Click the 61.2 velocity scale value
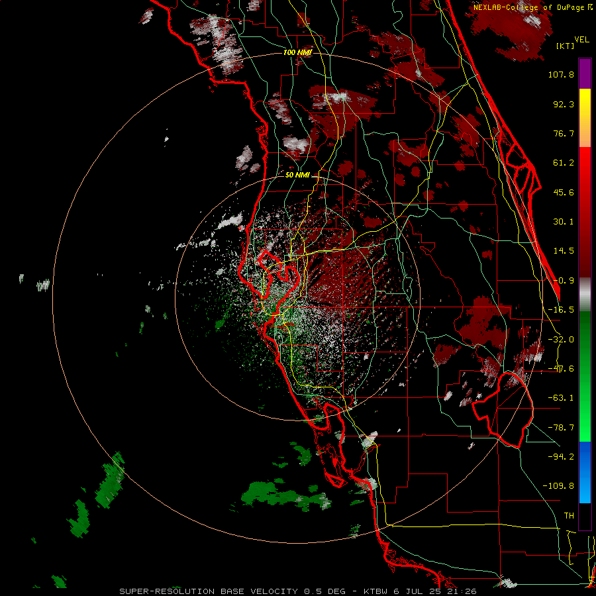The image size is (596, 596). (564, 163)
